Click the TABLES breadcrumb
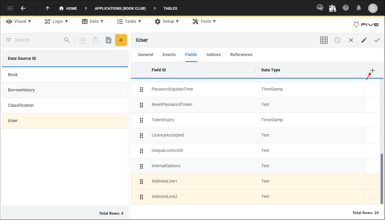Image resolution: width=385 pixels, height=220 pixels. (x=170, y=8)
